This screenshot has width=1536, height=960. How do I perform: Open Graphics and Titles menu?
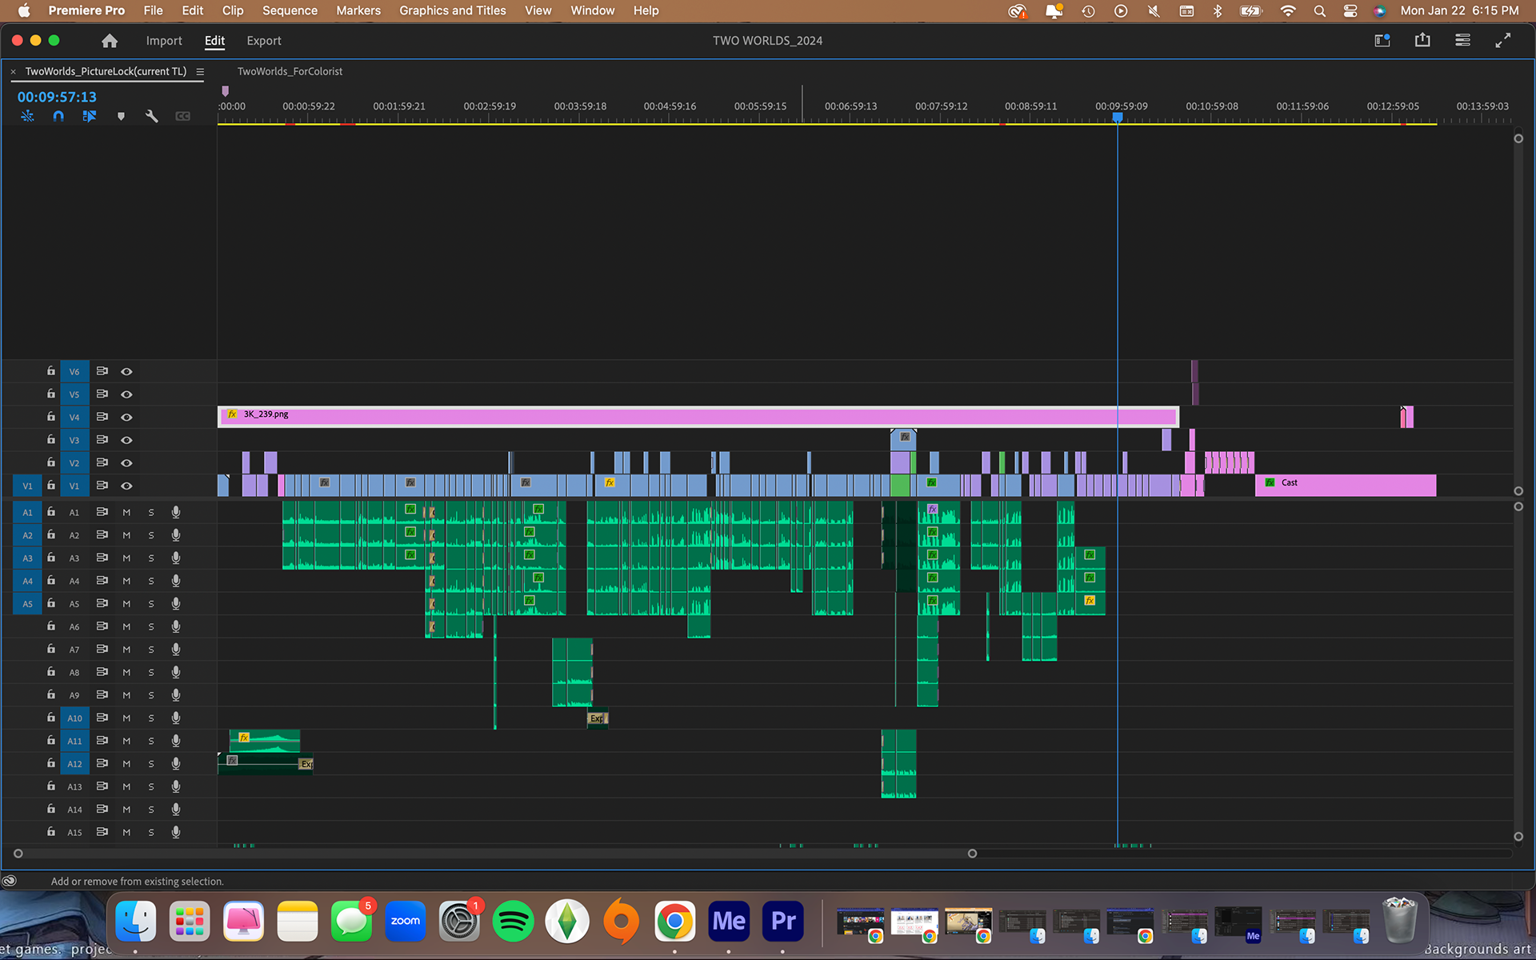coord(453,10)
